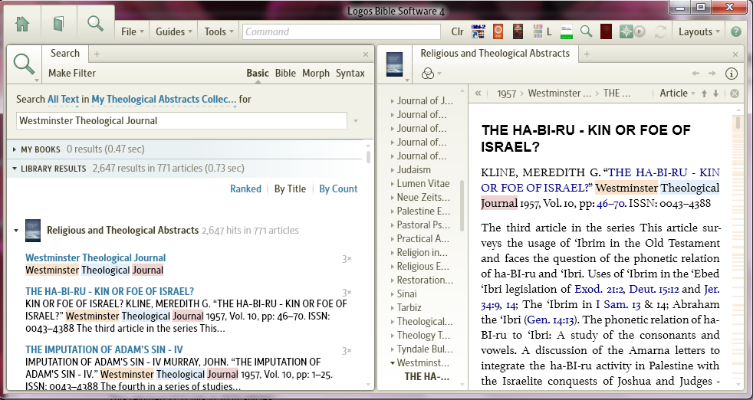
Task: Open the resource information icon
Action: pyautogui.click(x=731, y=74)
